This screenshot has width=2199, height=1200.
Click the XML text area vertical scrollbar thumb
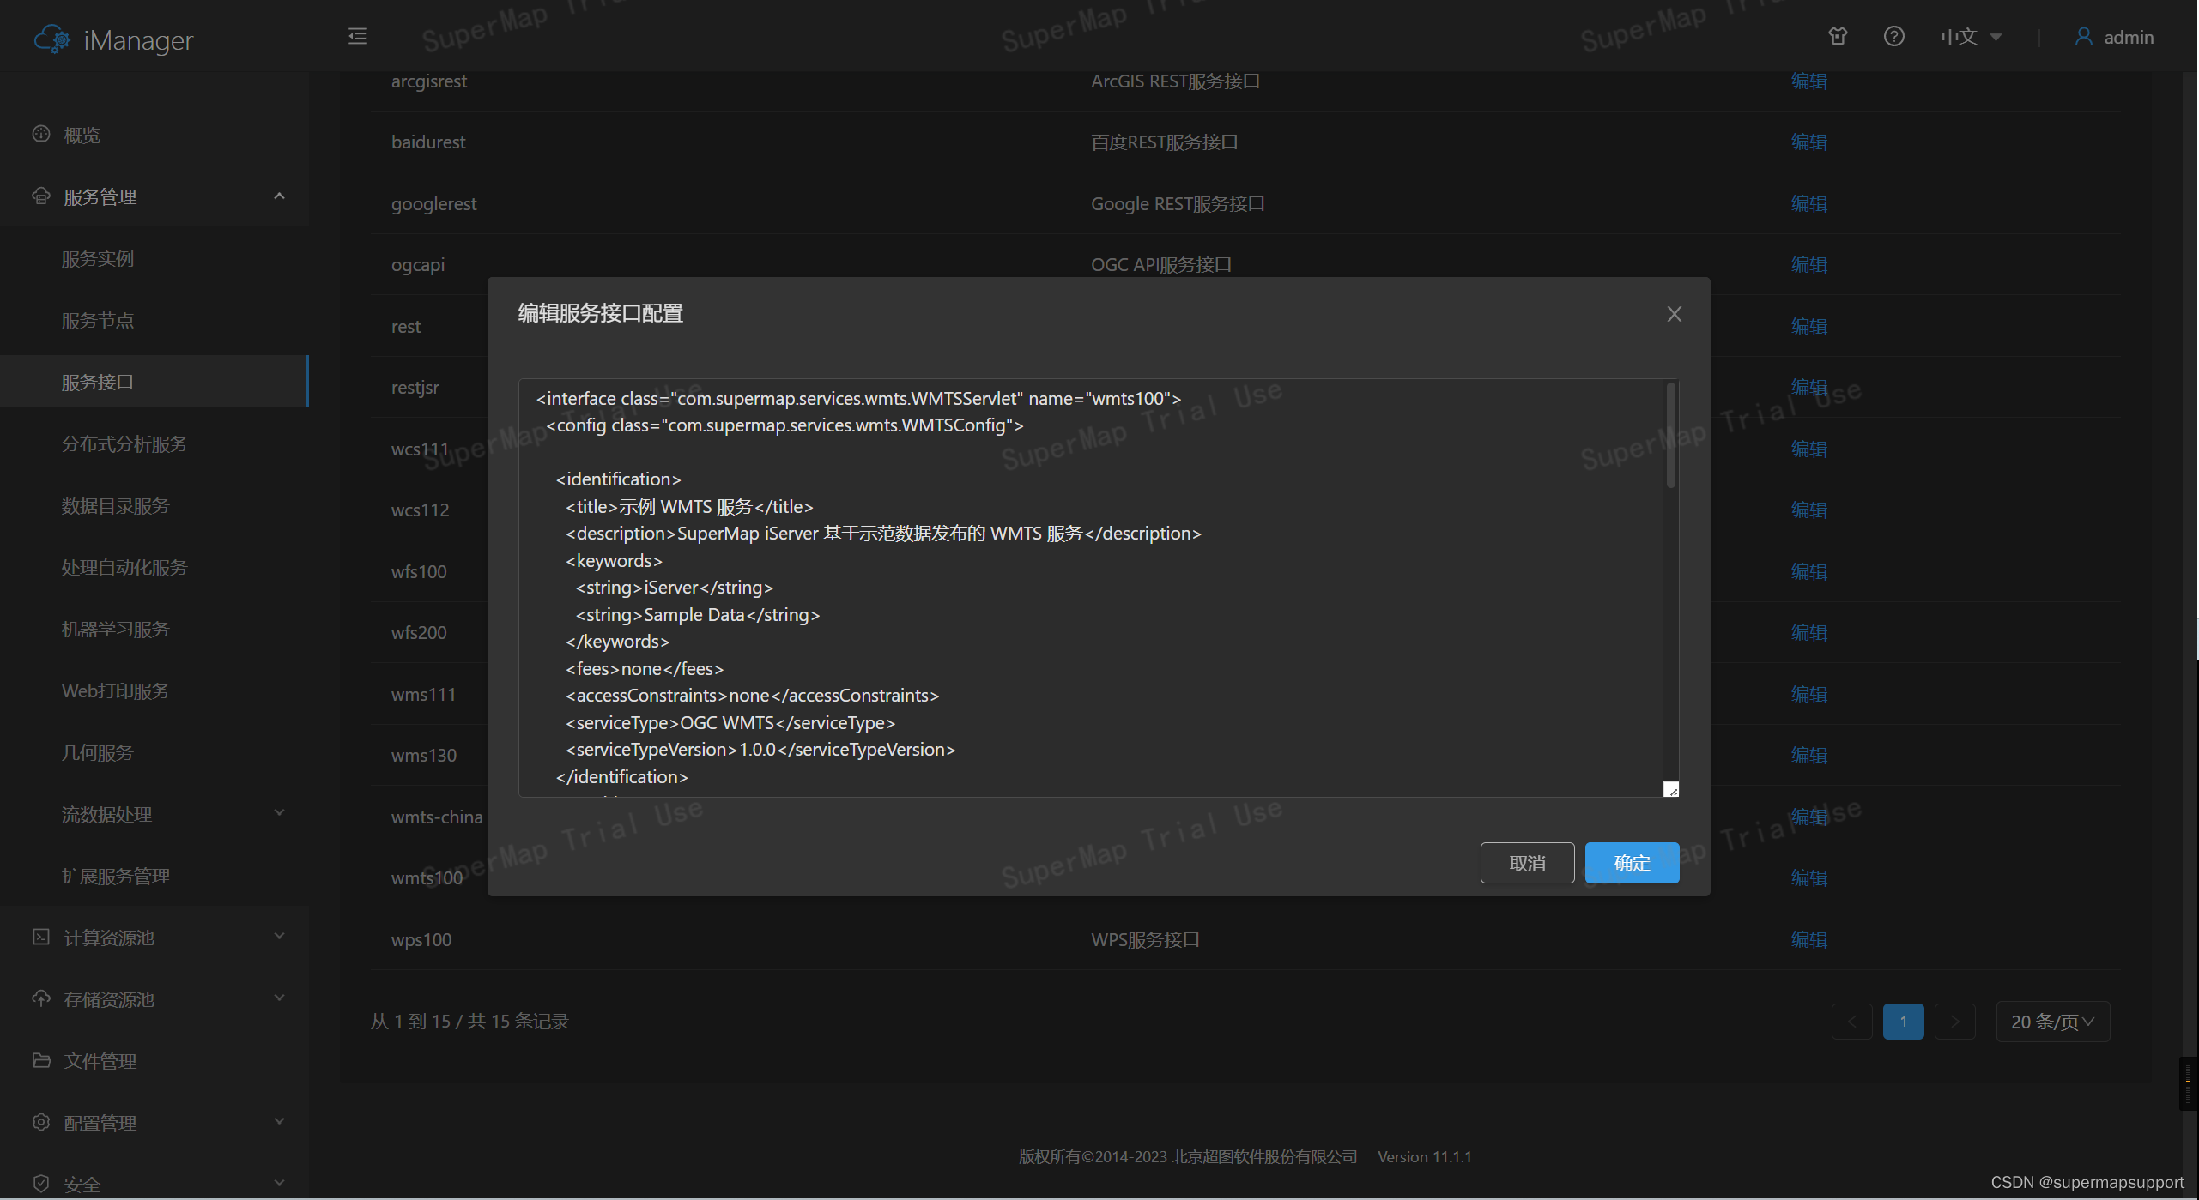[1670, 435]
